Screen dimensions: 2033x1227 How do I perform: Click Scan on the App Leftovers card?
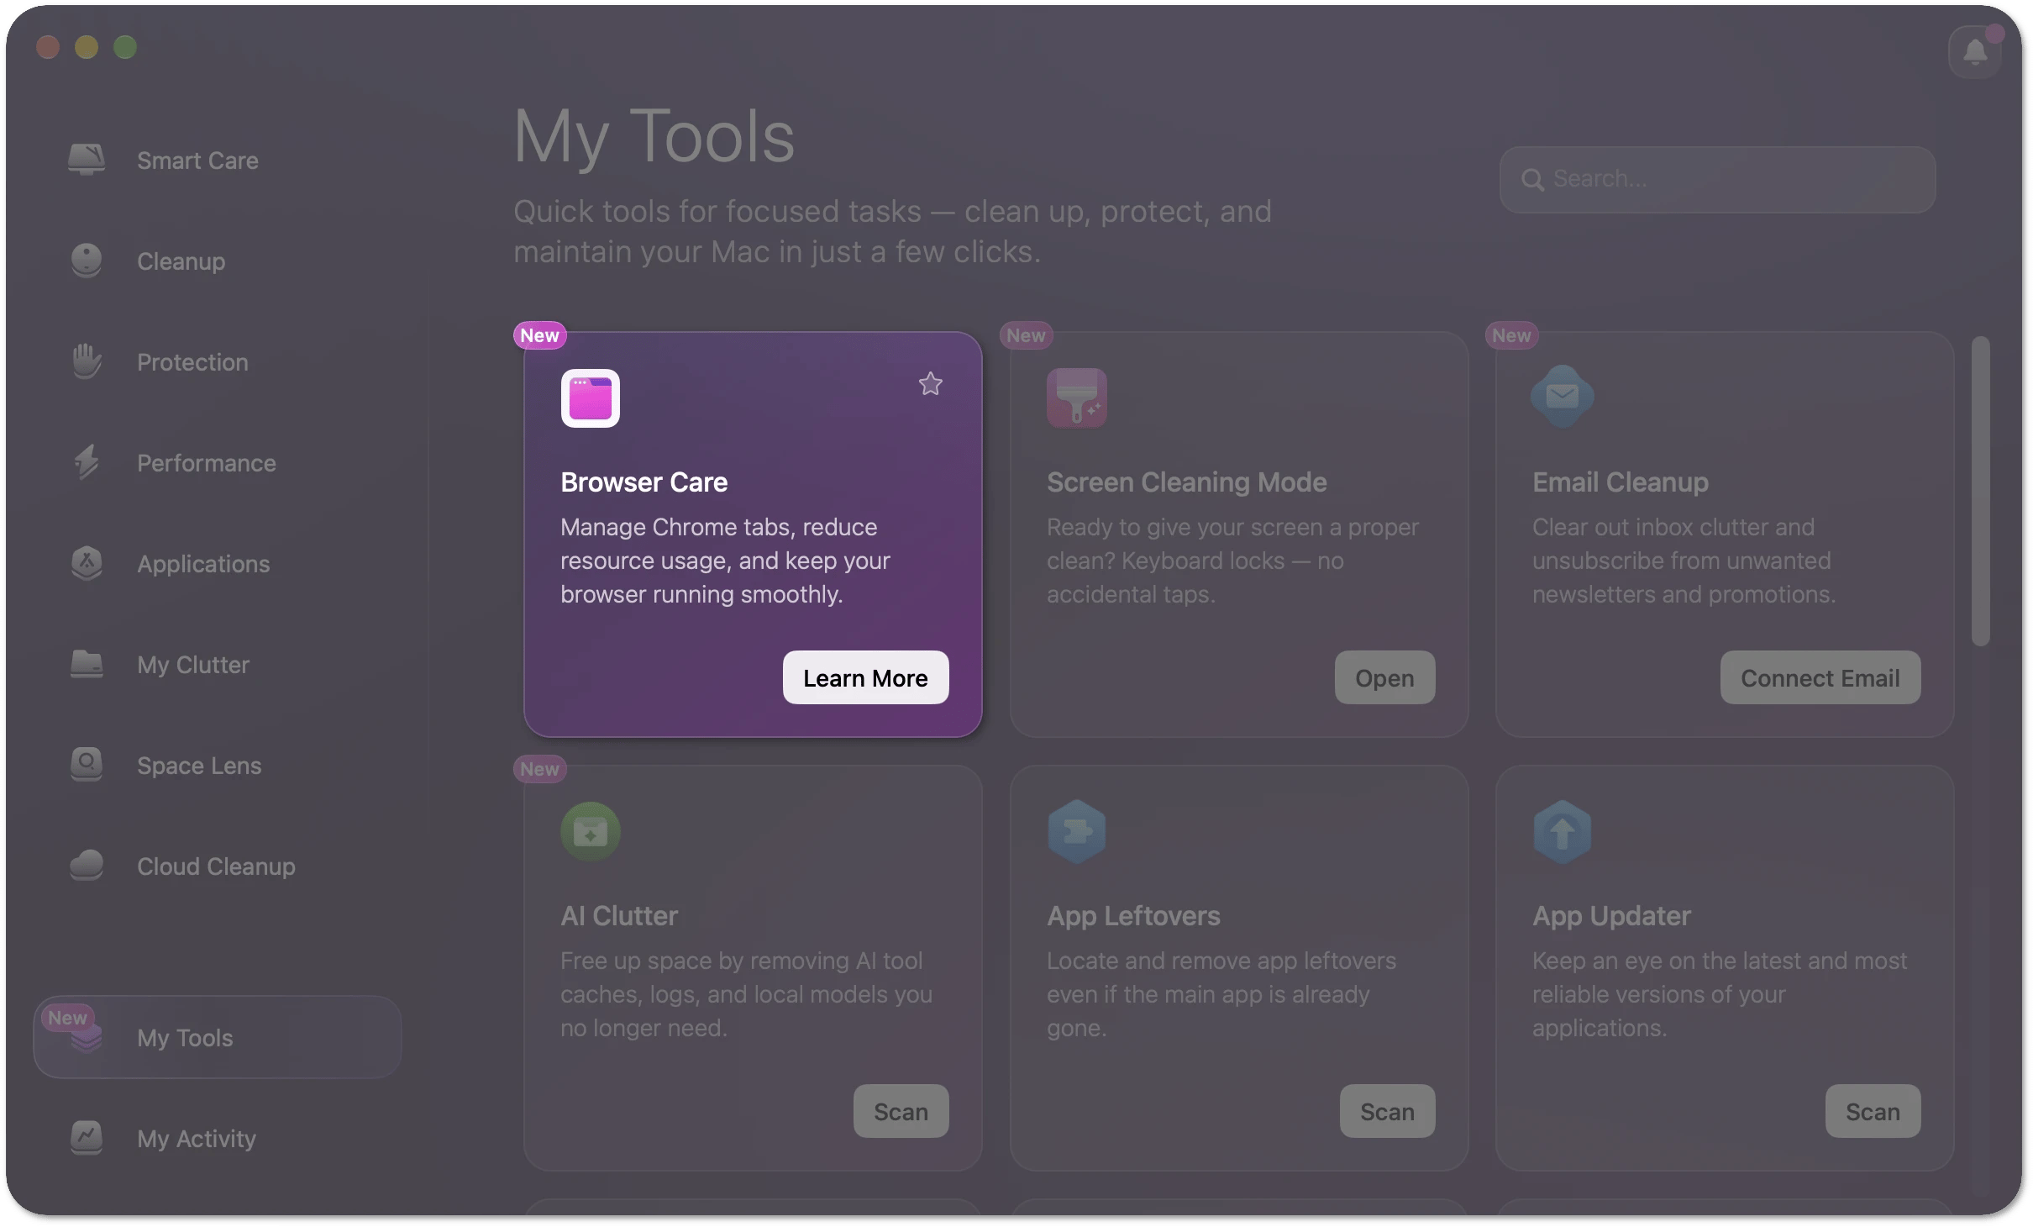point(1387,1111)
